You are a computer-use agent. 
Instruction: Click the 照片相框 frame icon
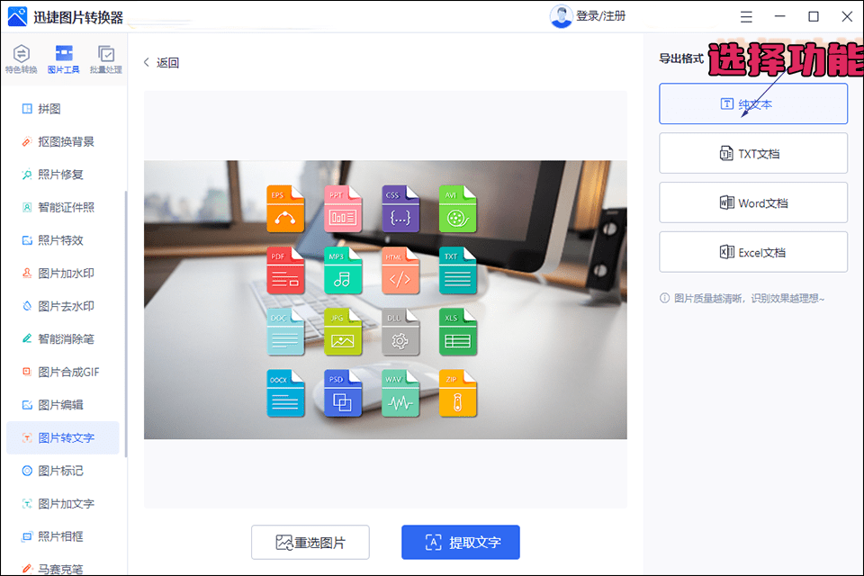coord(27,536)
